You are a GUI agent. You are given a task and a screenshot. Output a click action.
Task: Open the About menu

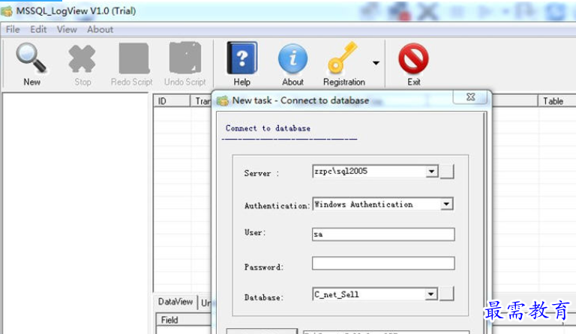[x=100, y=29]
